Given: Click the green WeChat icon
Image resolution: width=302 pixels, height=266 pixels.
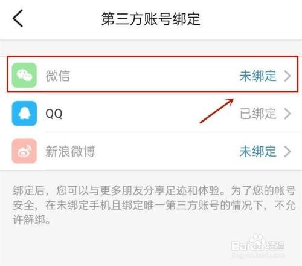Looking at the screenshot, I should (x=24, y=75).
